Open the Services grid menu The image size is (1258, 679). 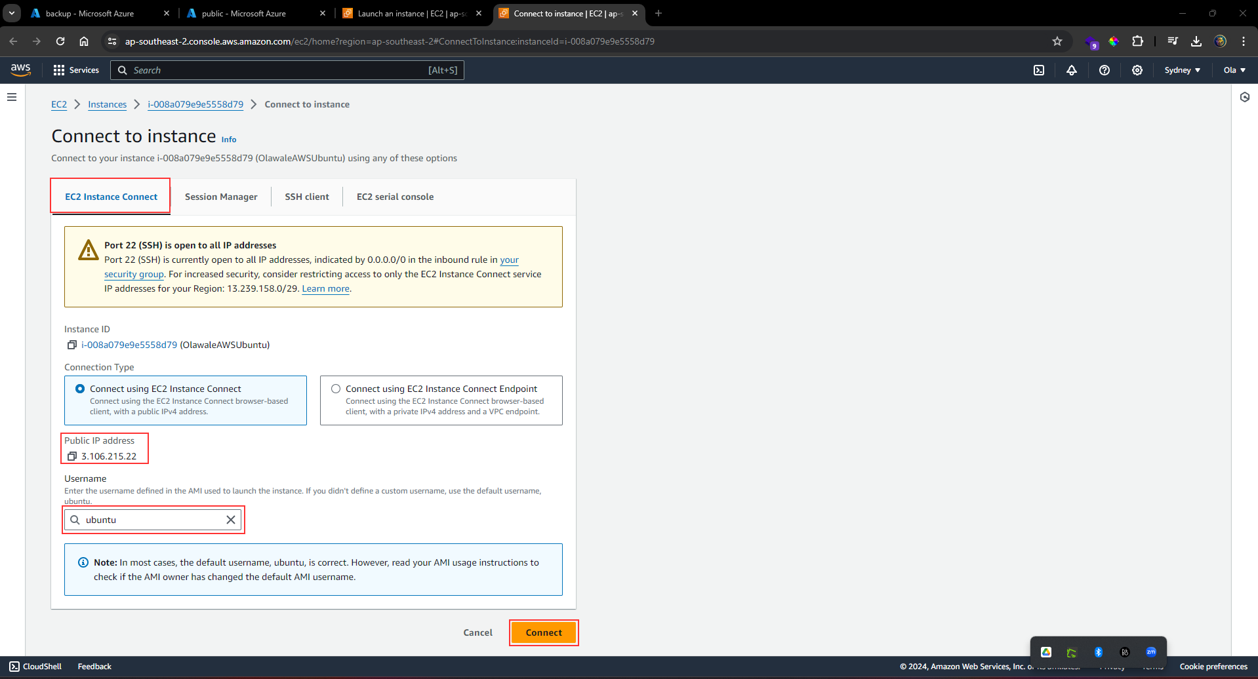pos(76,70)
